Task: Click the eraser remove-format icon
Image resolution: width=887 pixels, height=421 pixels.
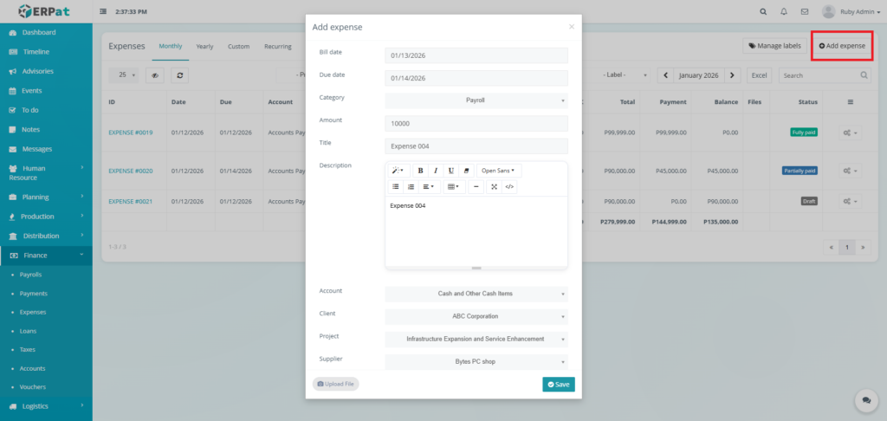Action: tap(466, 171)
